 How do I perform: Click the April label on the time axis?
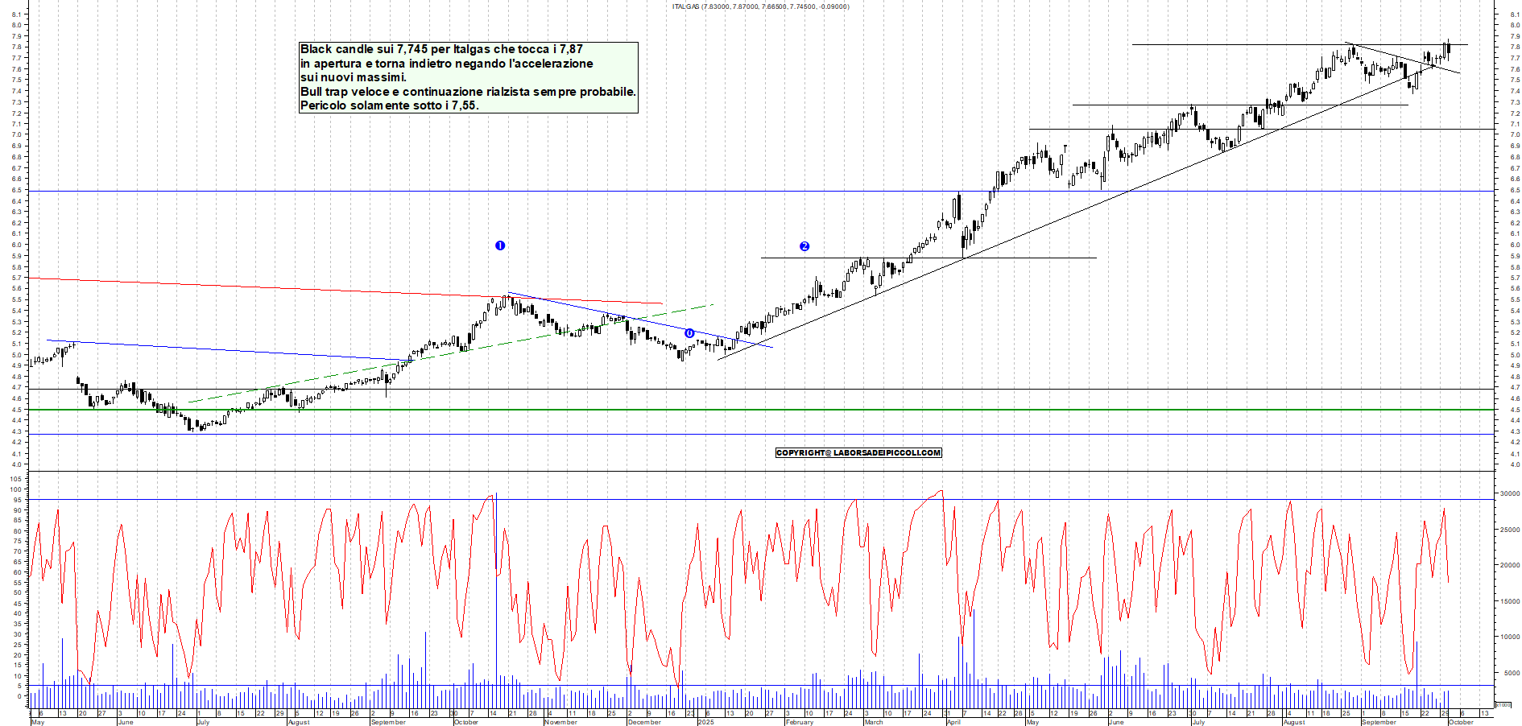(x=953, y=722)
